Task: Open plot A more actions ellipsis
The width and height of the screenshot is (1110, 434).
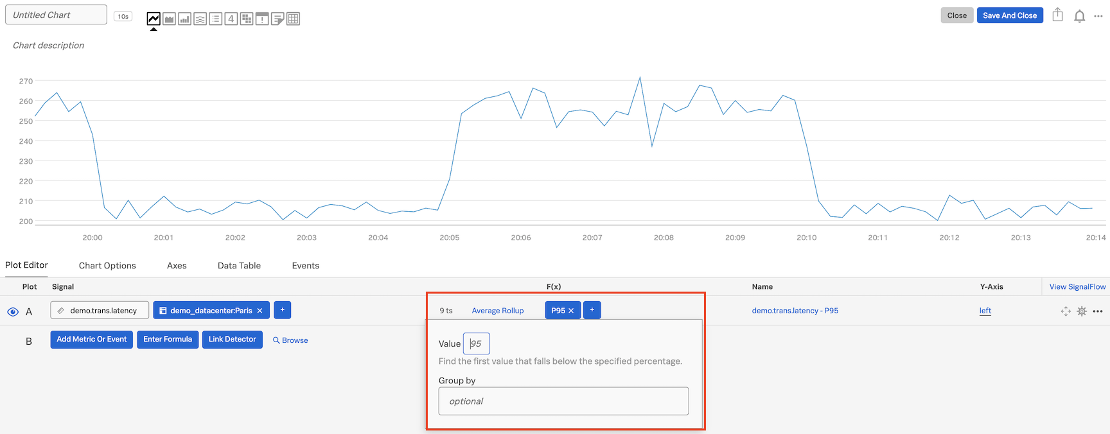Action: 1097,311
